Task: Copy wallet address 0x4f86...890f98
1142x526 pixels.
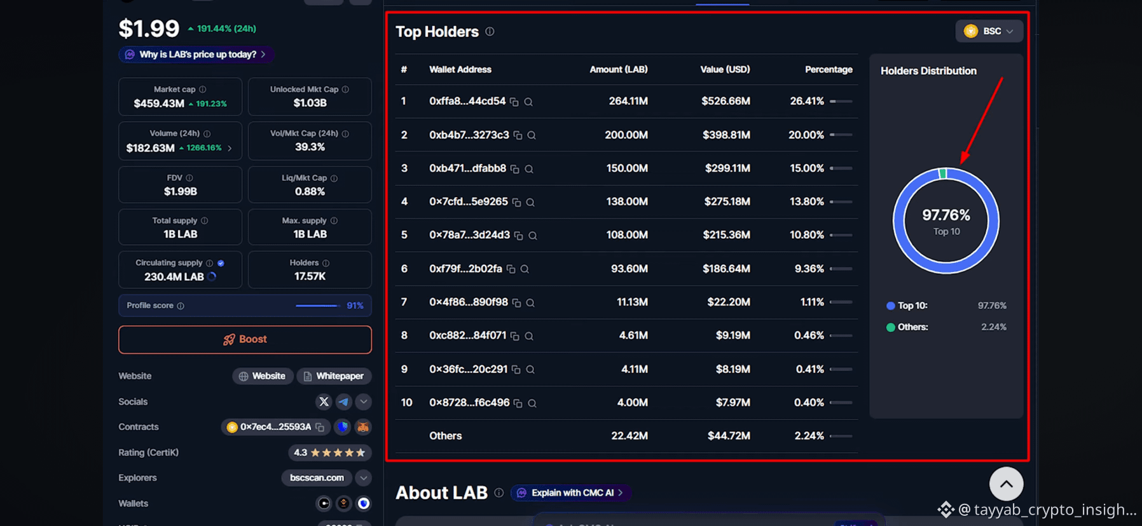Action: point(516,303)
